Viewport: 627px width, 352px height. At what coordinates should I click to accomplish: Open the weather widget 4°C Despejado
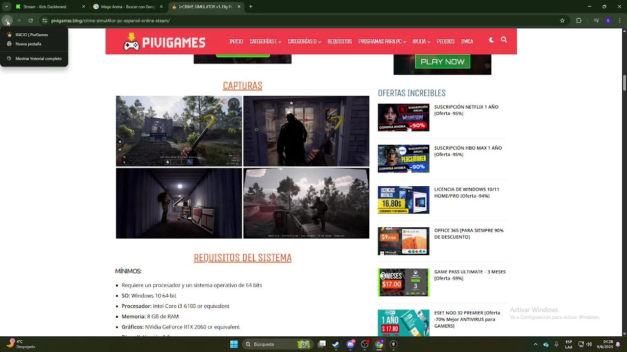click(x=21, y=344)
